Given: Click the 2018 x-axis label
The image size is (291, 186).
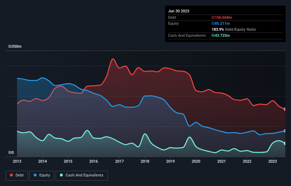Looking at the screenshot, I should click(x=145, y=161).
